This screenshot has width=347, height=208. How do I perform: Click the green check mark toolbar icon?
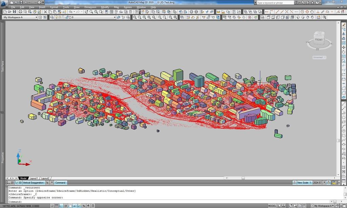pos(256,17)
